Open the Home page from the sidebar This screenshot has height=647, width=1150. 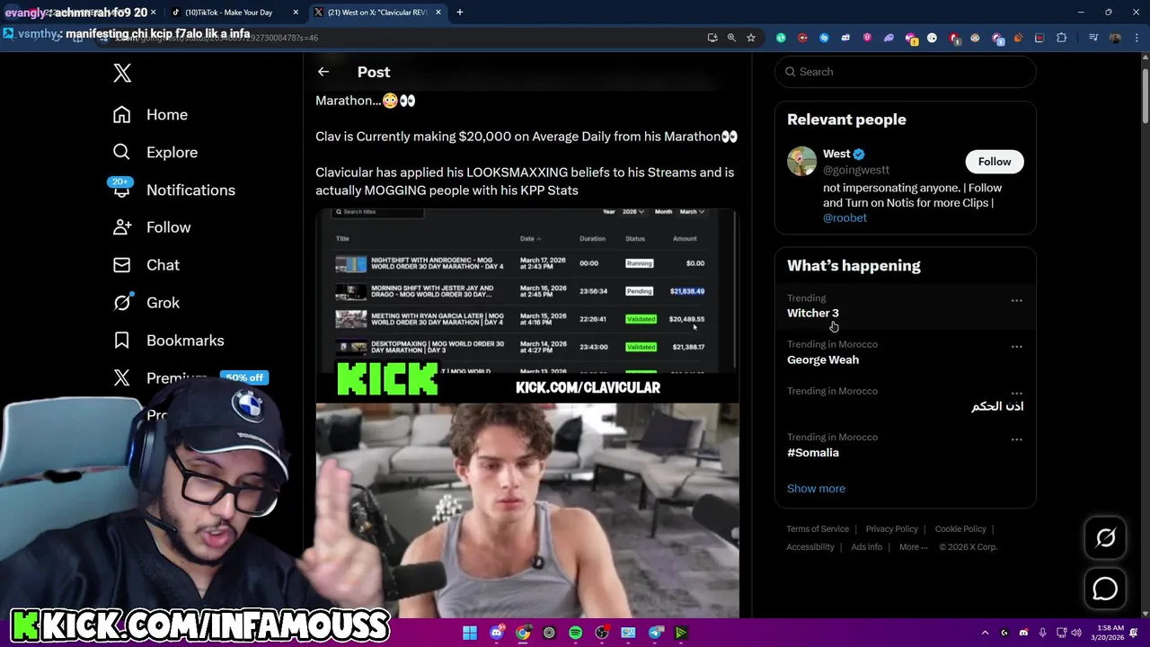(150, 115)
